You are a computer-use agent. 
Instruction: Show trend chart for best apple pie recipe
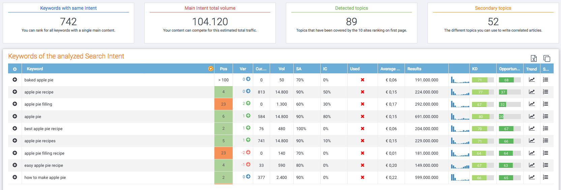[532, 128]
